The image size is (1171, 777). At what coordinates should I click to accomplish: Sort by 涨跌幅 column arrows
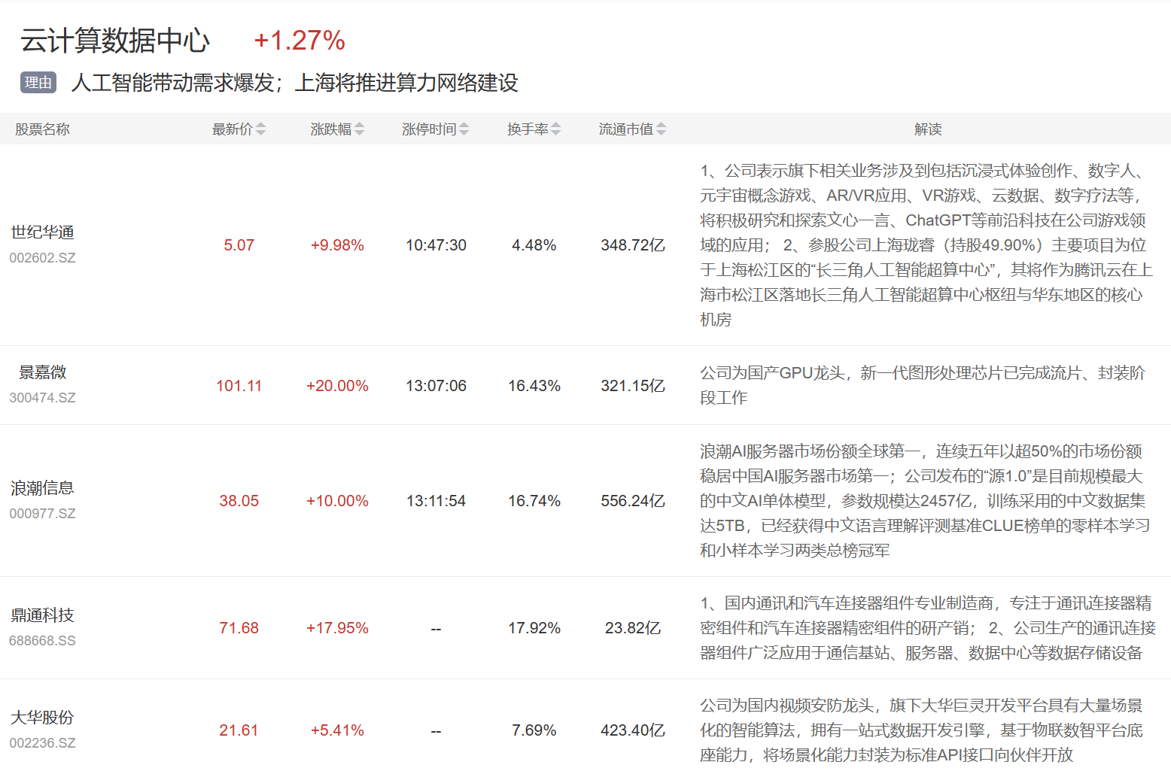360,129
